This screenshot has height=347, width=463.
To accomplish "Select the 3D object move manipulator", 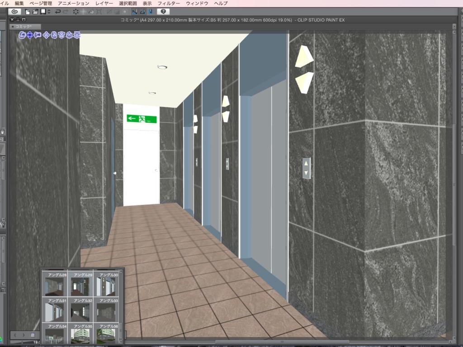I will (46, 35).
